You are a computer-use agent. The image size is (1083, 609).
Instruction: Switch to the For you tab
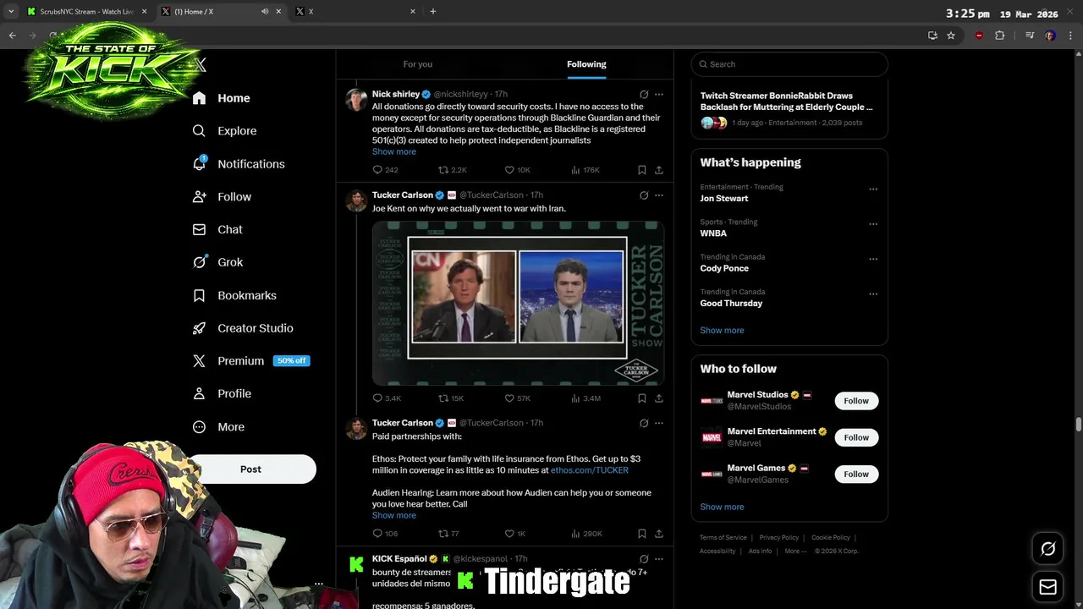tap(418, 64)
